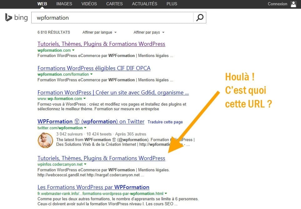Click the WPFormation Twitter profile picture

click(x=45, y=140)
